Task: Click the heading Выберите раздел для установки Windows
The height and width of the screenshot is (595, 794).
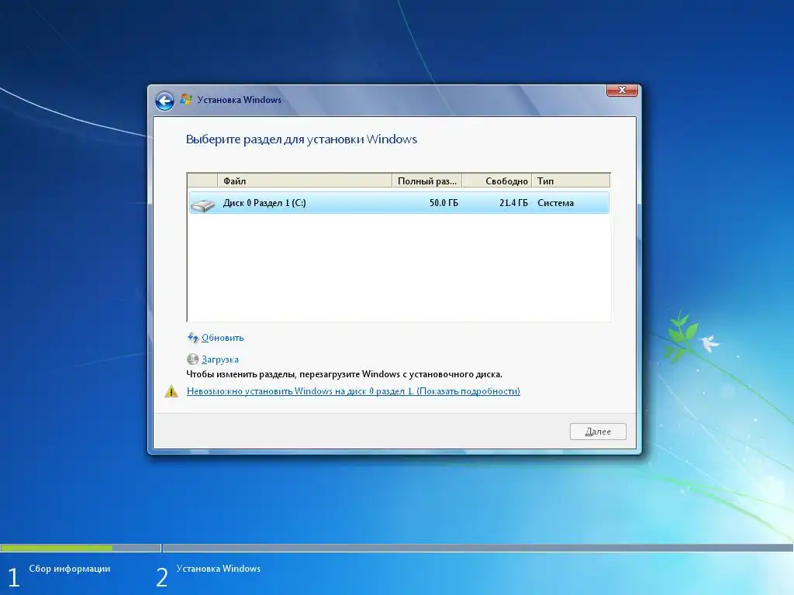Action: [x=302, y=139]
